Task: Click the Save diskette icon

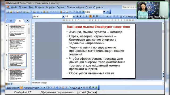Action: (x=14, y=12)
